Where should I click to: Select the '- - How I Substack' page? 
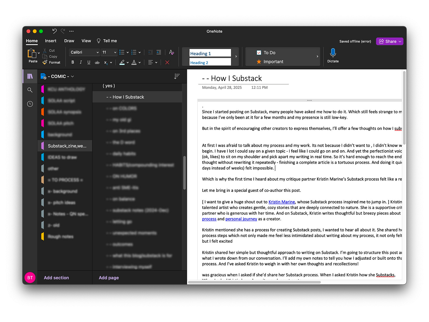pyautogui.click(x=137, y=97)
